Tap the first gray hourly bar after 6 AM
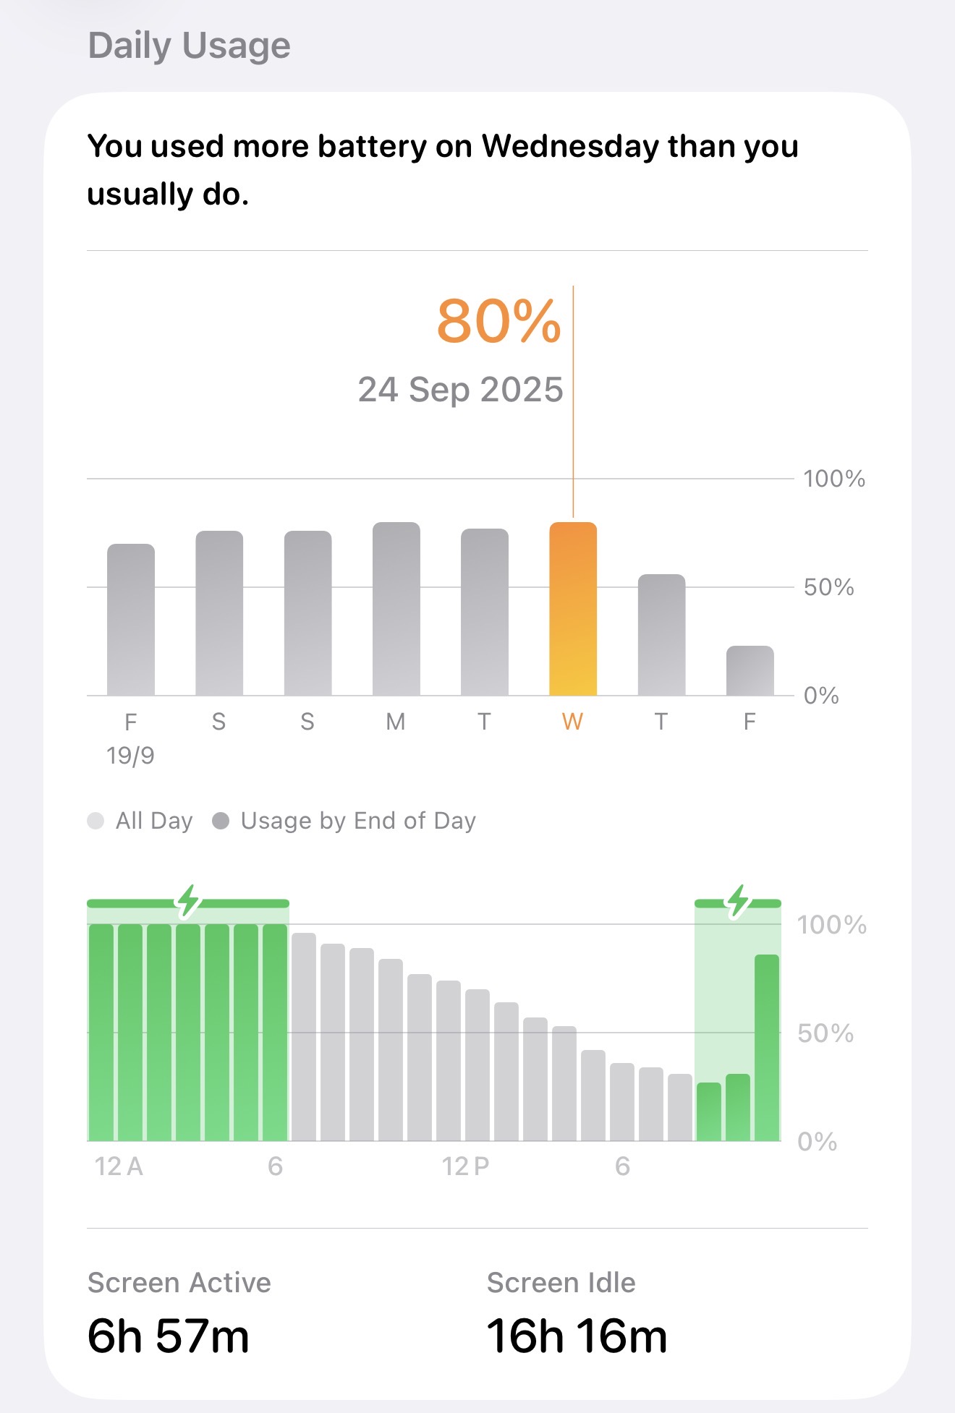 point(304,1037)
